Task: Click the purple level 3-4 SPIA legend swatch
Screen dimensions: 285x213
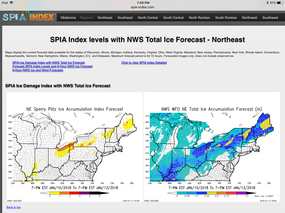Action: point(85,193)
